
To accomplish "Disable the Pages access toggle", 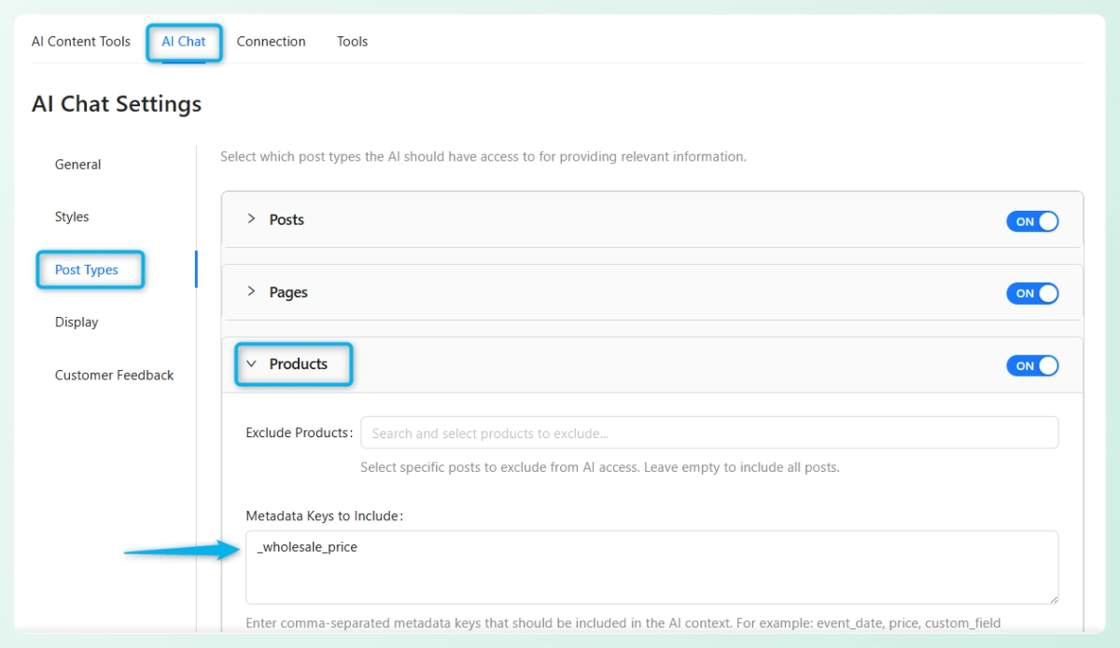I will click(1032, 294).
